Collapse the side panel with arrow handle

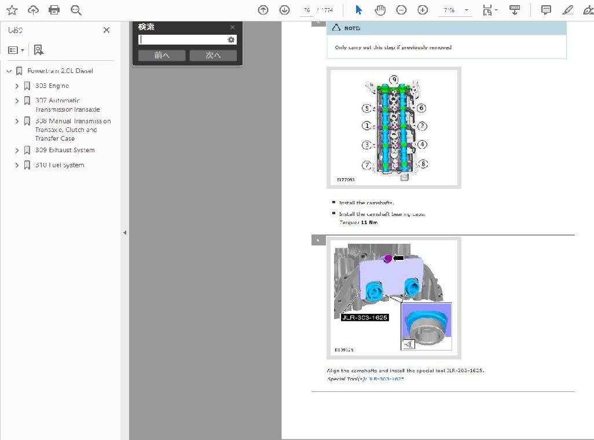point(124,233)
